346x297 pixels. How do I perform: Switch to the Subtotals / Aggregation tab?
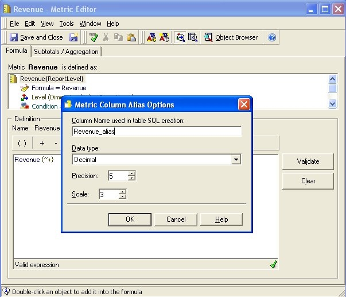[66, 52]
